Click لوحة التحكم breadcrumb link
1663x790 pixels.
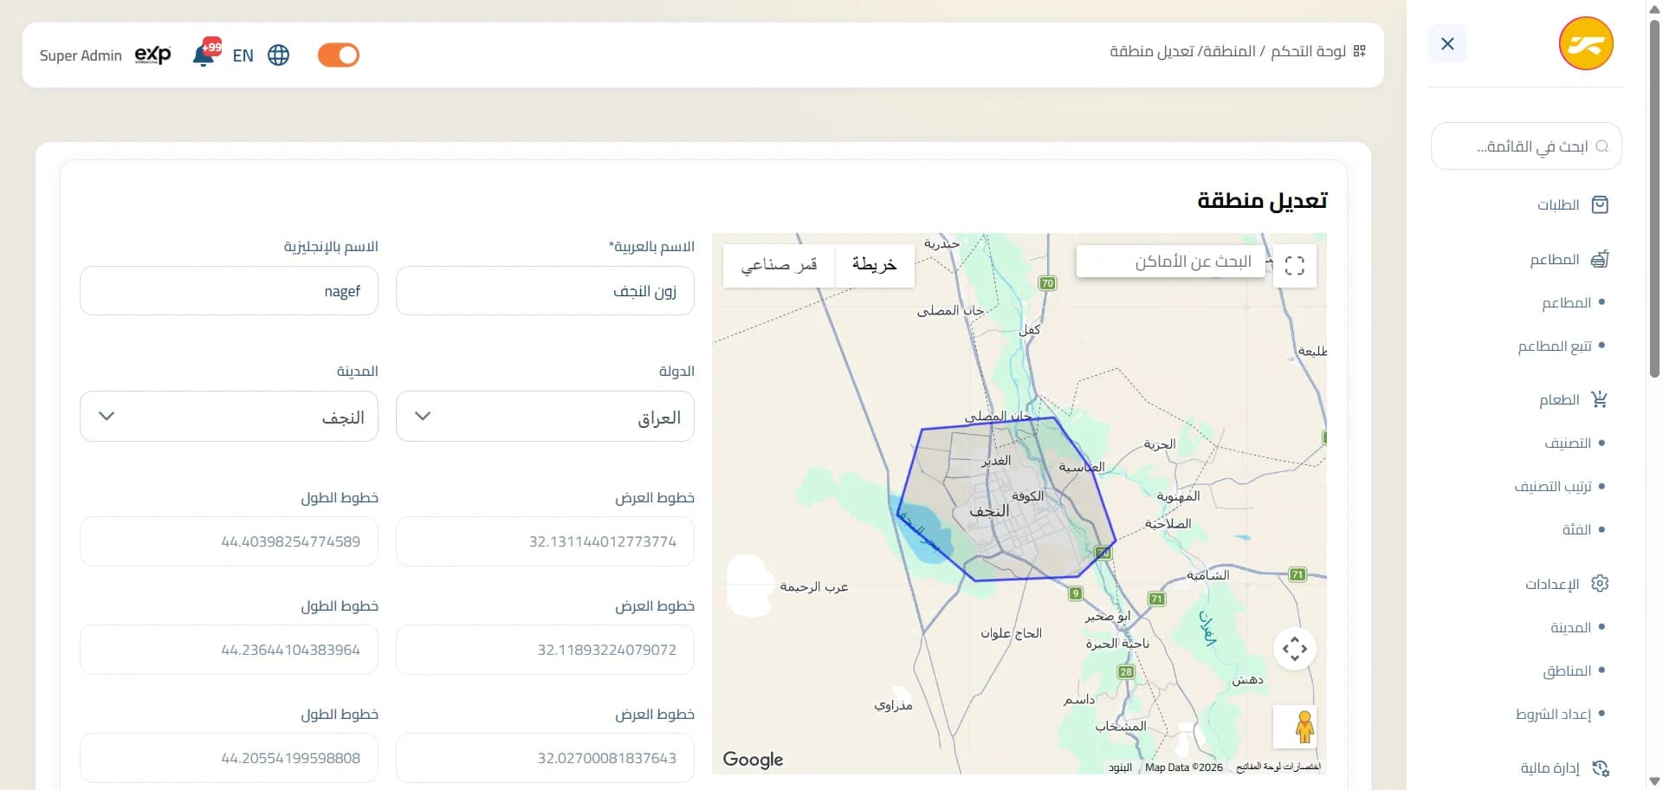pos(1308,51)
